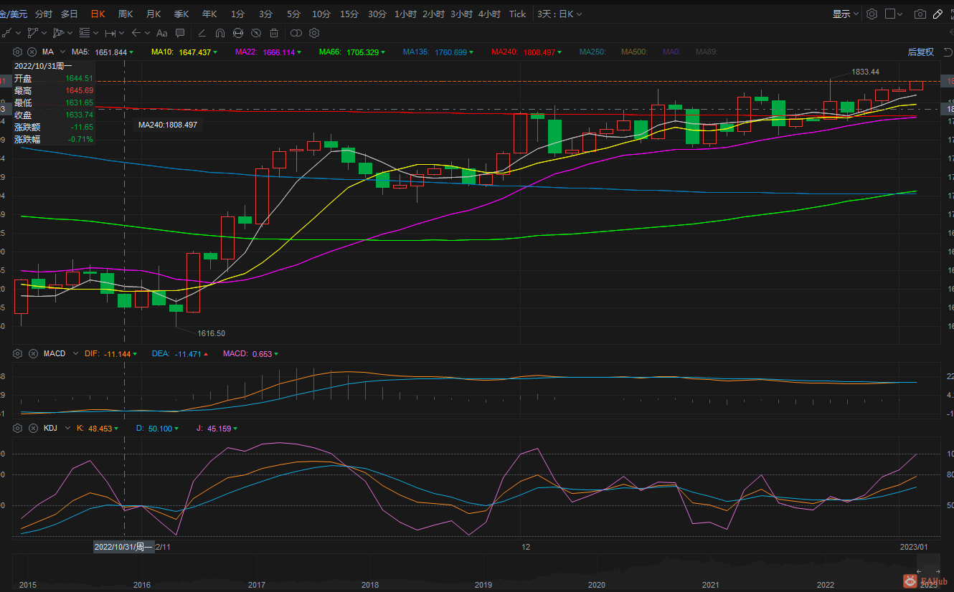Select the angle/eraser line tool
Image resolution: width=954 pixels, height=592 pixels.
pyautogui.click(x=202, y=33)
